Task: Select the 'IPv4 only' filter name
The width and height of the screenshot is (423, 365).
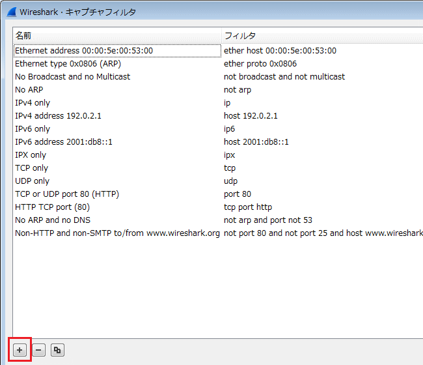Action: [x=33, y=103]
